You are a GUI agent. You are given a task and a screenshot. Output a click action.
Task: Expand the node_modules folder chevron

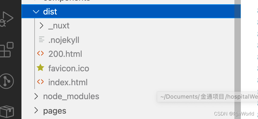[36, 96]
